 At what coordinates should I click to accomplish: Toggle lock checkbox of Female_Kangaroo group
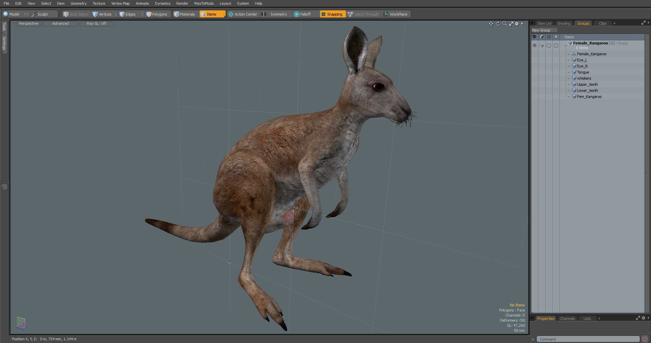coord(549,45)
